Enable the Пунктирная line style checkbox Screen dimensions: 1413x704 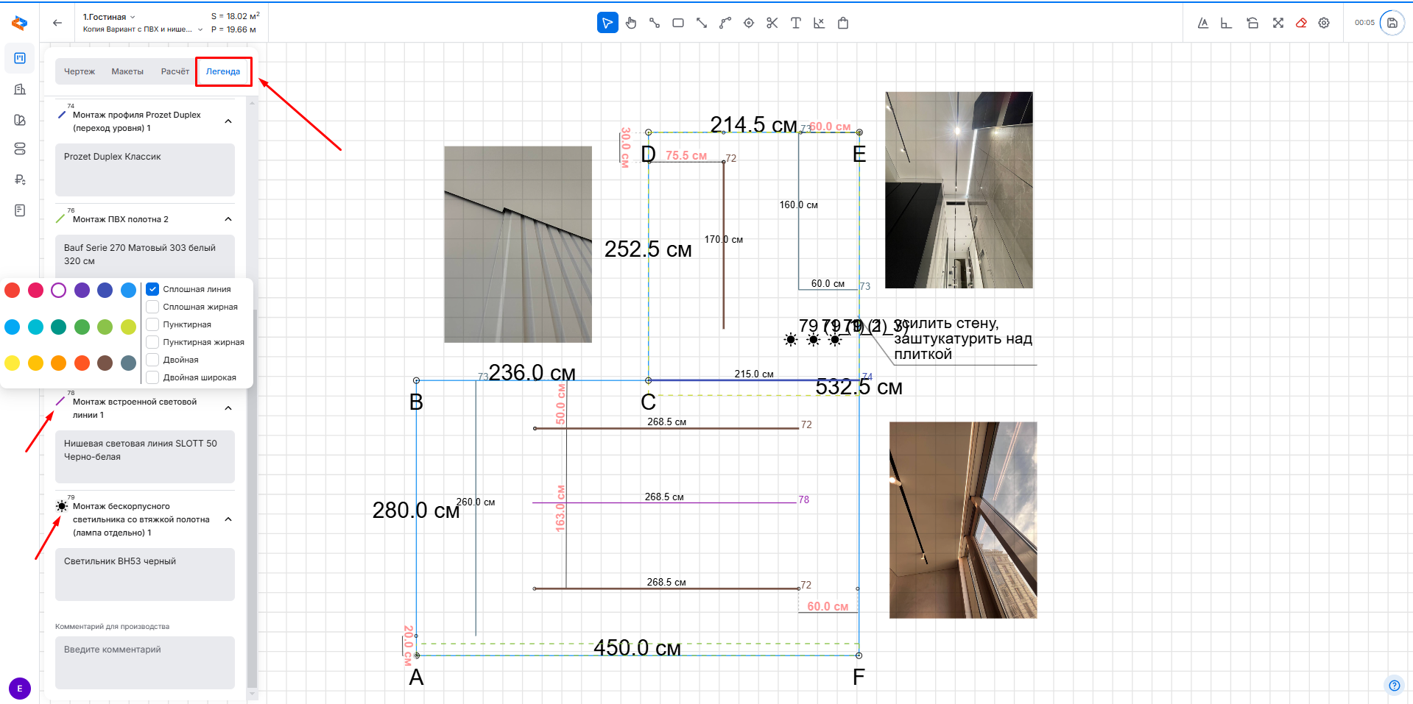click(x=152, y=324)
